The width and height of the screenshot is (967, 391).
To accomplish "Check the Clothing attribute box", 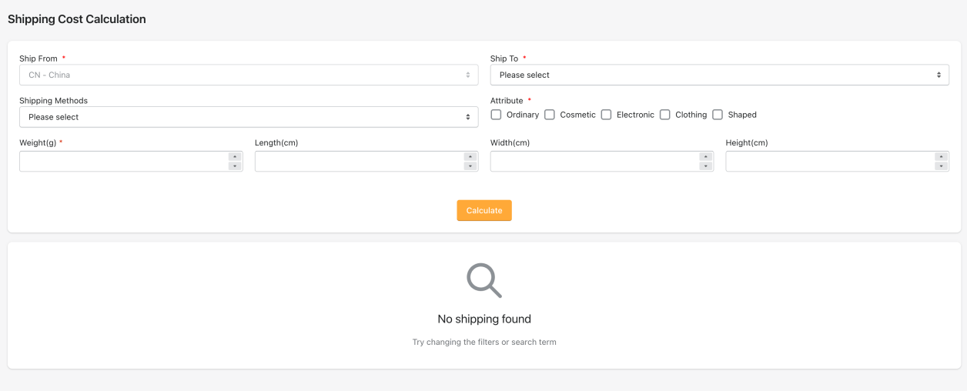I will pos(665,115).
